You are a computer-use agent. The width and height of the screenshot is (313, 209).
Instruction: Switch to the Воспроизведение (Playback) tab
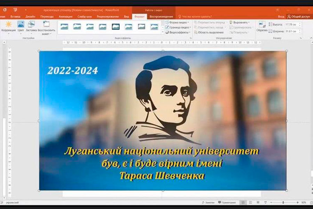[161, 17]
